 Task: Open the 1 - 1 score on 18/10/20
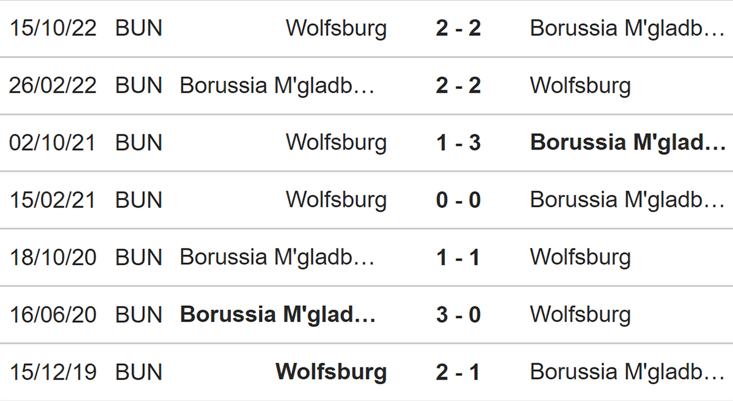pos(458,258)
